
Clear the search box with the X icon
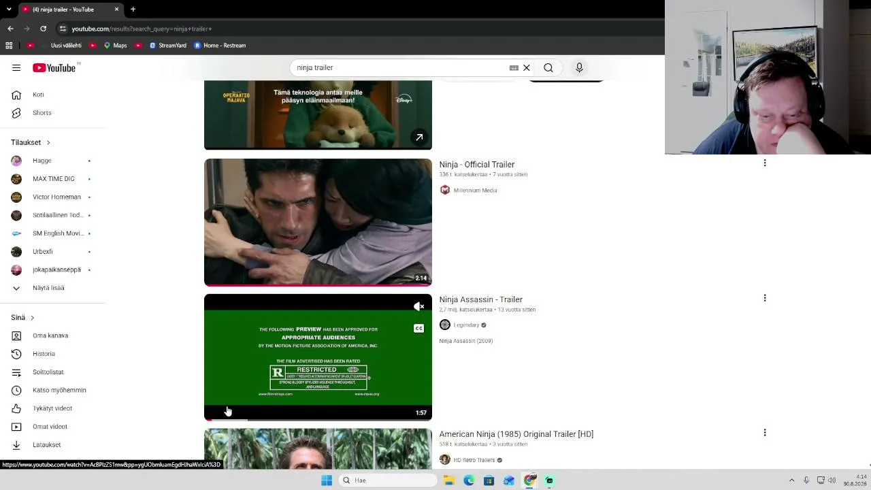(527, 67)
